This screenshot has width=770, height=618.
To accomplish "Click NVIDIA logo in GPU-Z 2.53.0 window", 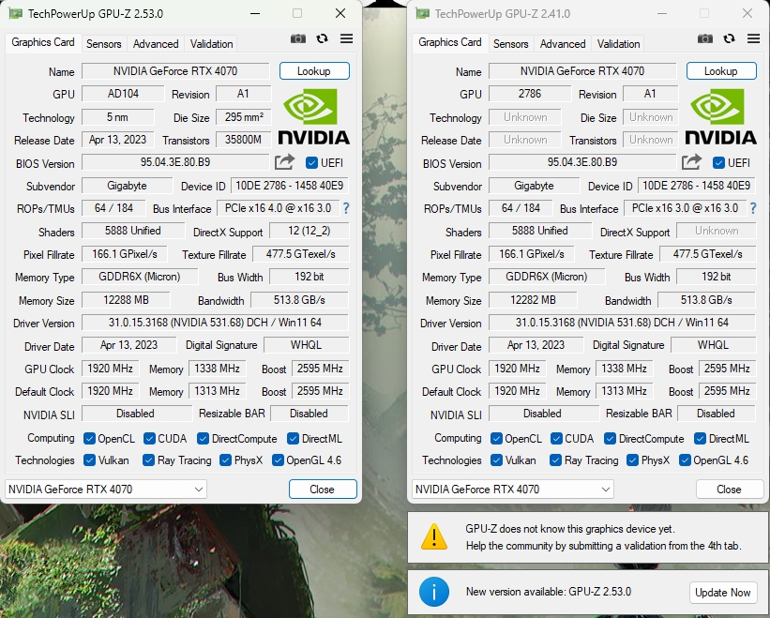I will 314,117.
